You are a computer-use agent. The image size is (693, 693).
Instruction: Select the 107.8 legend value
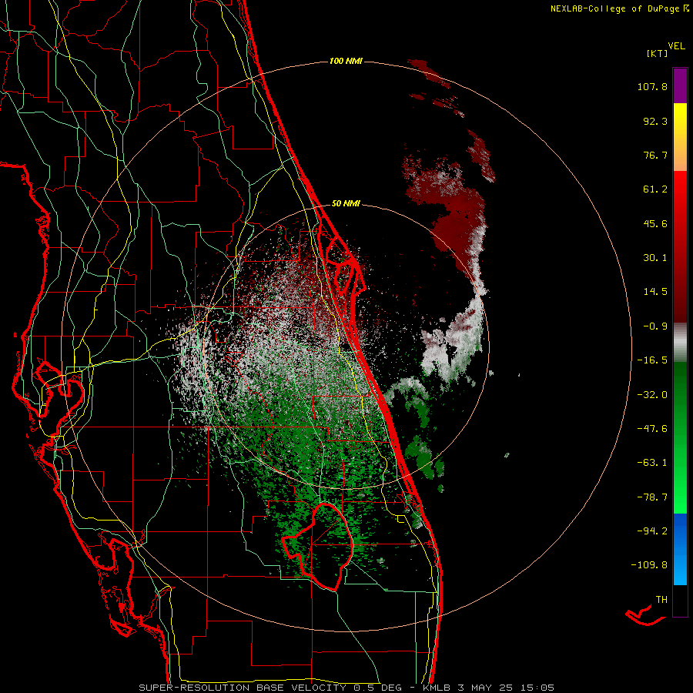tap(652, 86)
